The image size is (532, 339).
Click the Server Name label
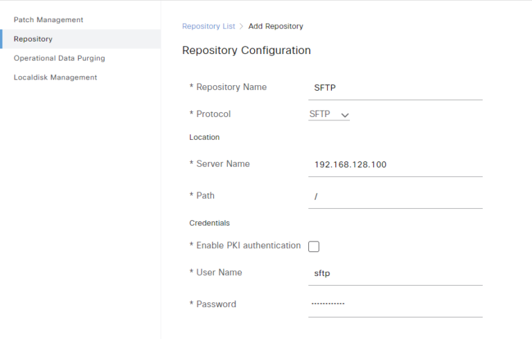(222, 164)
